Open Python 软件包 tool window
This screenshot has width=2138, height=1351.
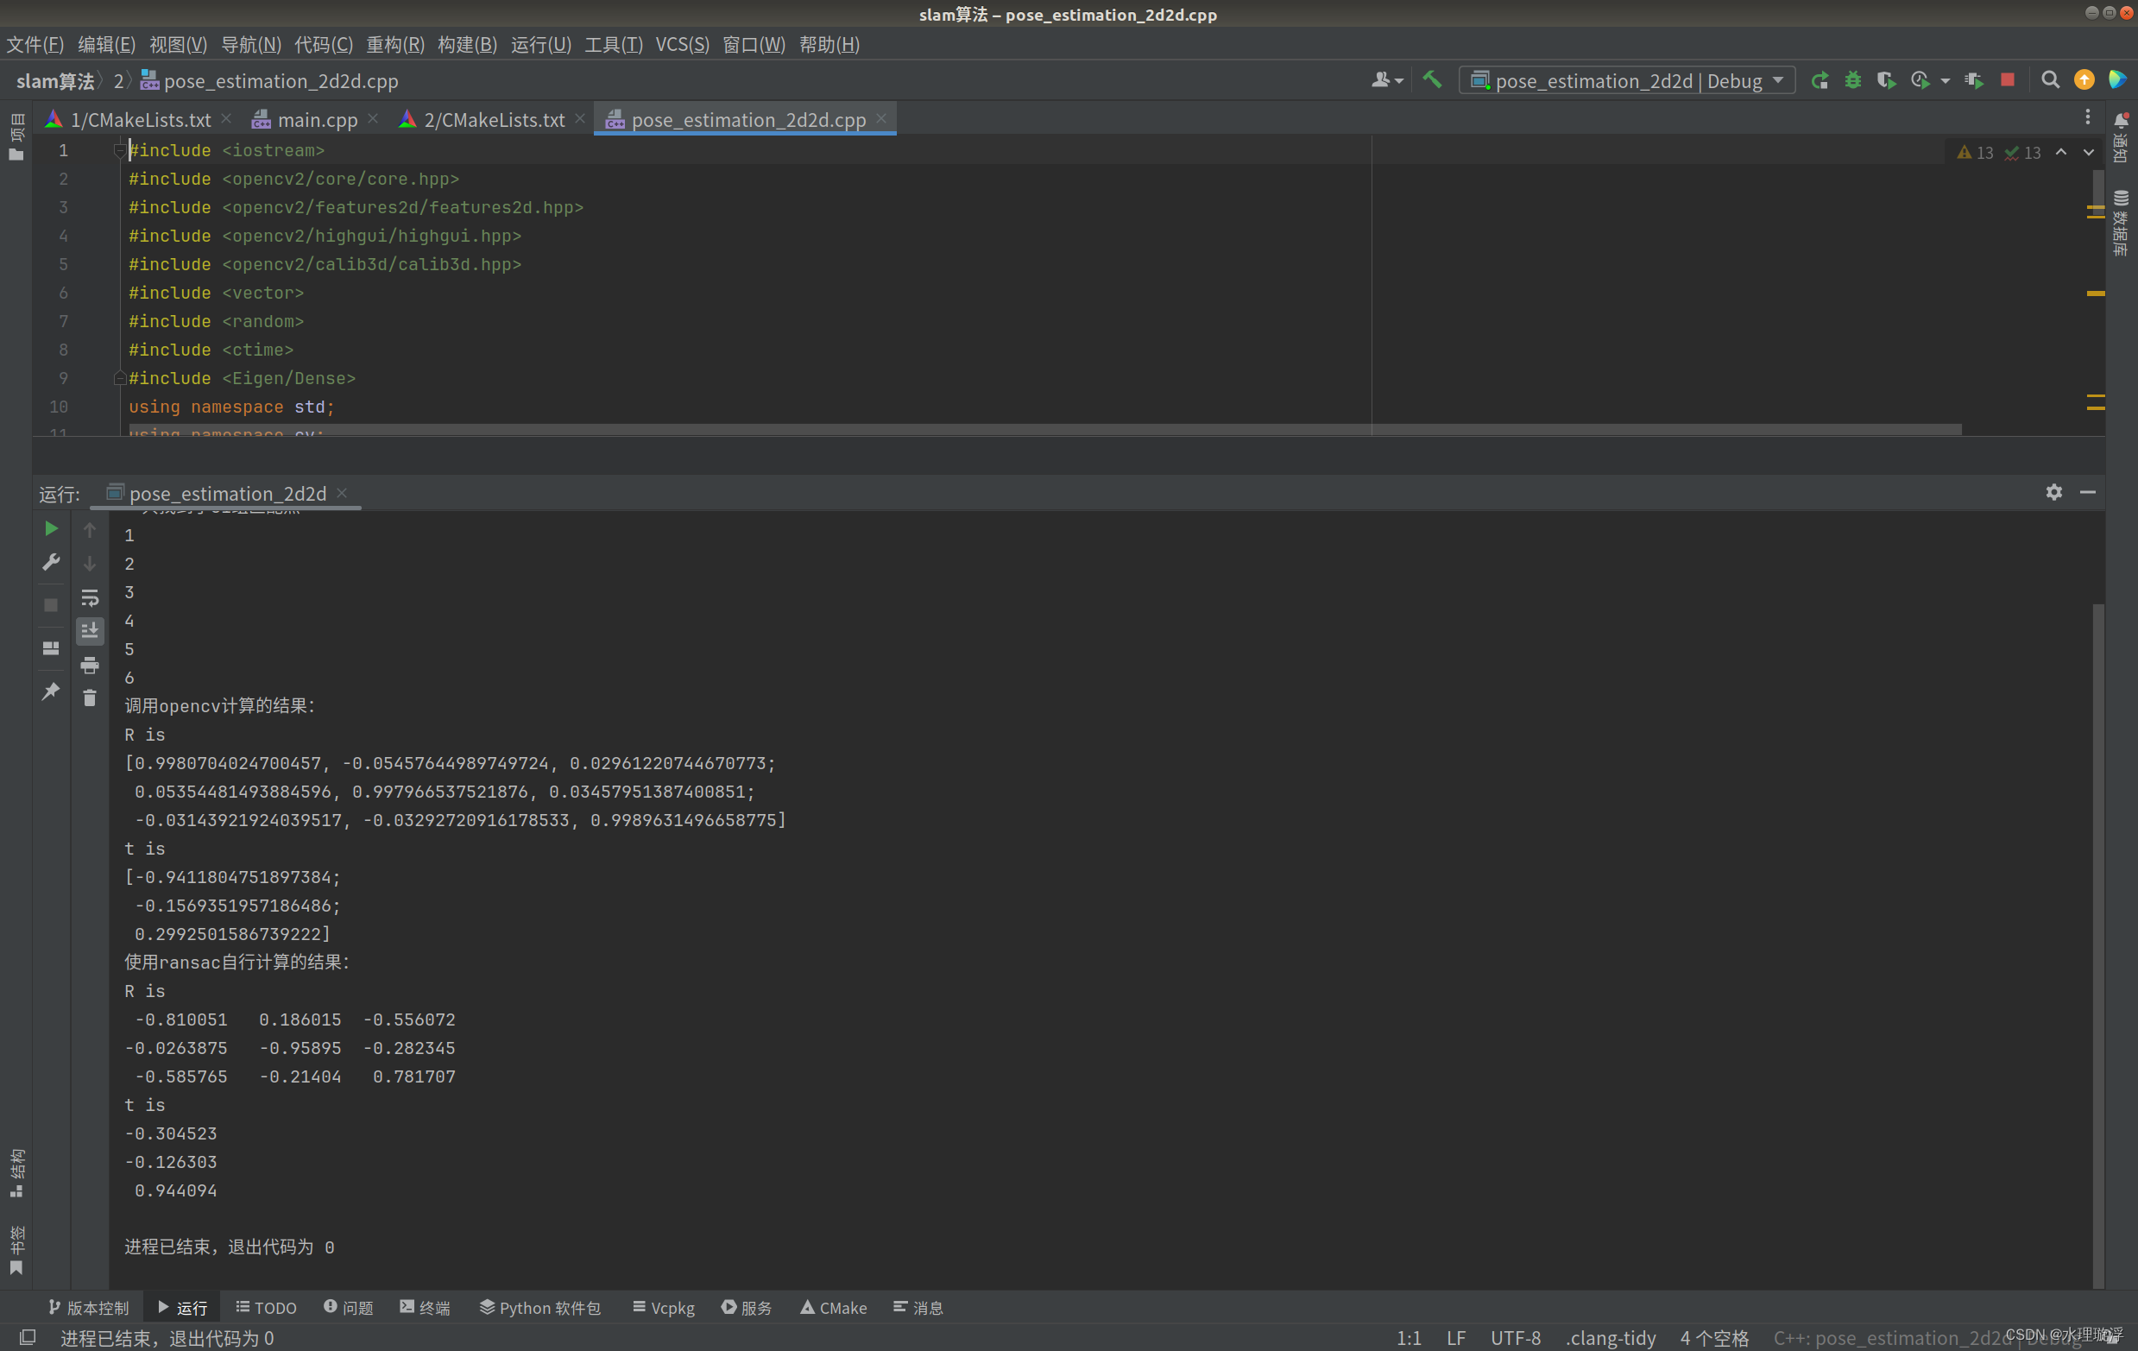(539, 1308)
